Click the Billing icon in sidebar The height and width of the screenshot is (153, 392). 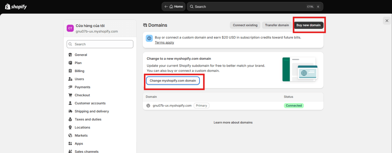click(x=70, y=71)
